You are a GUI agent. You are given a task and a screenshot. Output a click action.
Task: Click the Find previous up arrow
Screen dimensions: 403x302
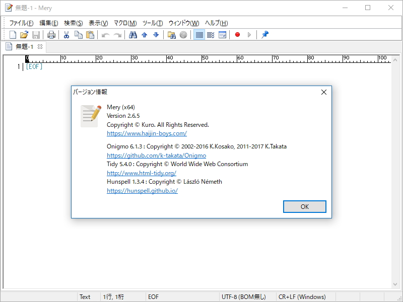[145, 35]
